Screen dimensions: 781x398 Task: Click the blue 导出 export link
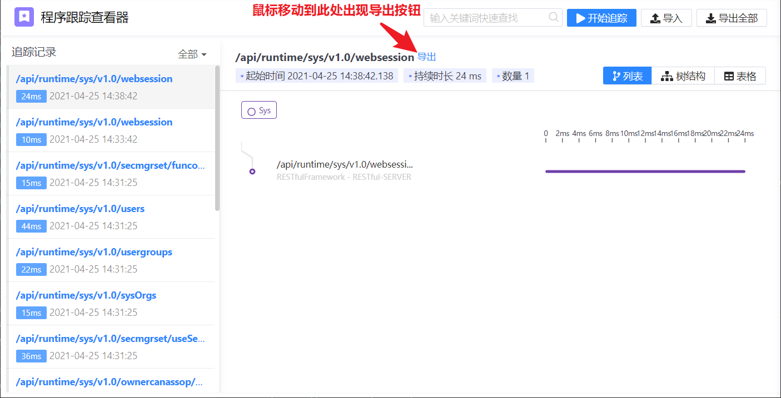coord(427,57)
